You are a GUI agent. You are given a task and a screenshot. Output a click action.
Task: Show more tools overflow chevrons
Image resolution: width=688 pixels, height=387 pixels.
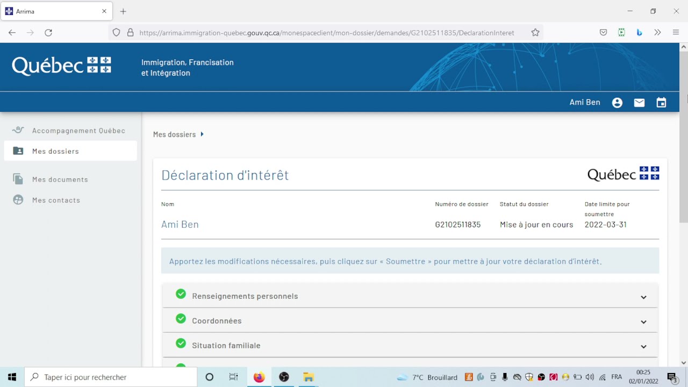657,33
